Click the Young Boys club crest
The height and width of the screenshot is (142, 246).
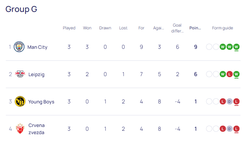pyautogui.click(x=20, y=101)
